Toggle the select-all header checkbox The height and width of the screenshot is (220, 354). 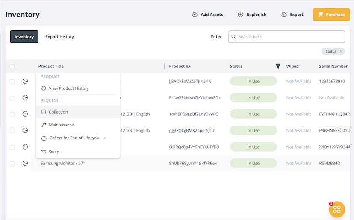coord(12,67)
